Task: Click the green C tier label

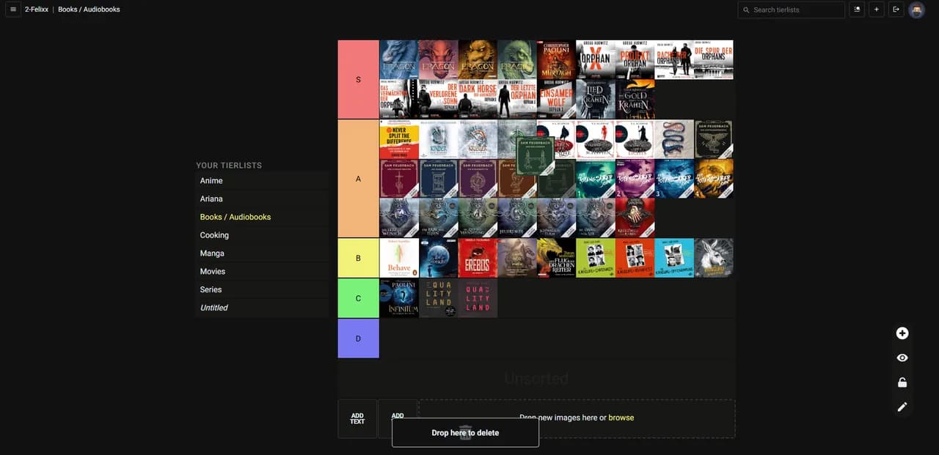Action: (358, 298)
